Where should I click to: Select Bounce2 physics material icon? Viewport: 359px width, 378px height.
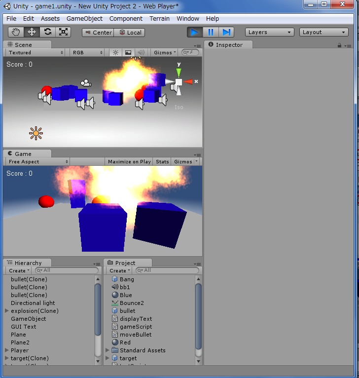pyautogui.click(x=115, y=303)
